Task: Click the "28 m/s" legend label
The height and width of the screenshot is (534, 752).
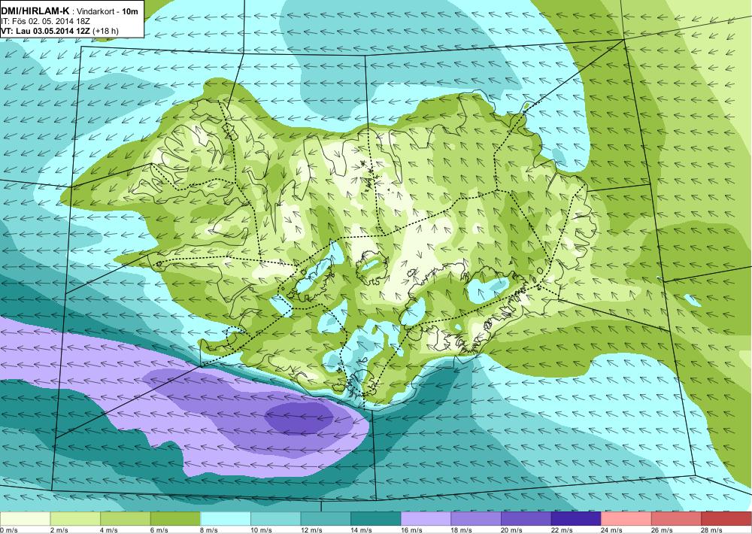Action: (712, 530)
